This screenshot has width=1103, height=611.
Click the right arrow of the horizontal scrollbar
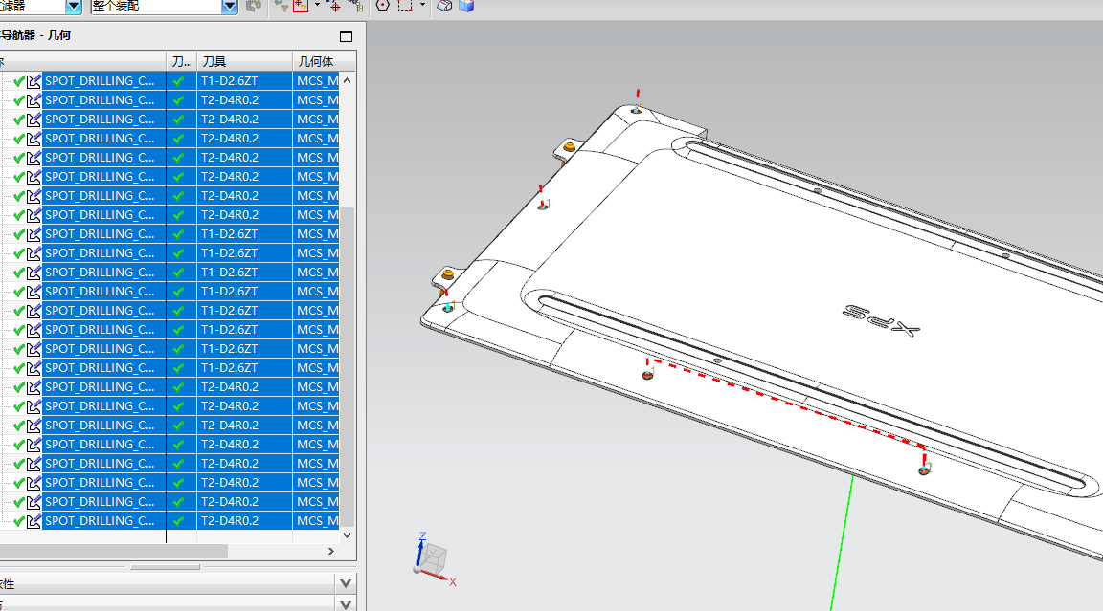[x=332, y=552]
